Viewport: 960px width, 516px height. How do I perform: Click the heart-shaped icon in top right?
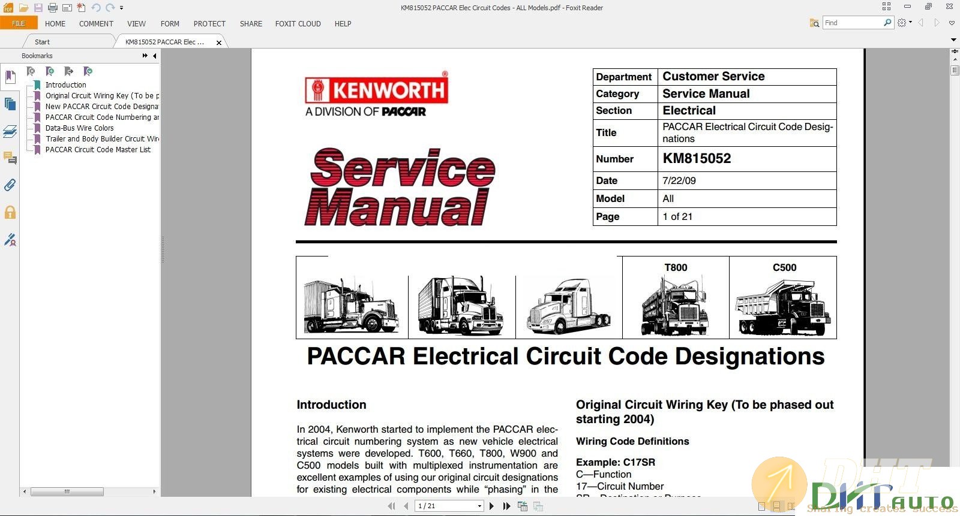tap(952, 23)
